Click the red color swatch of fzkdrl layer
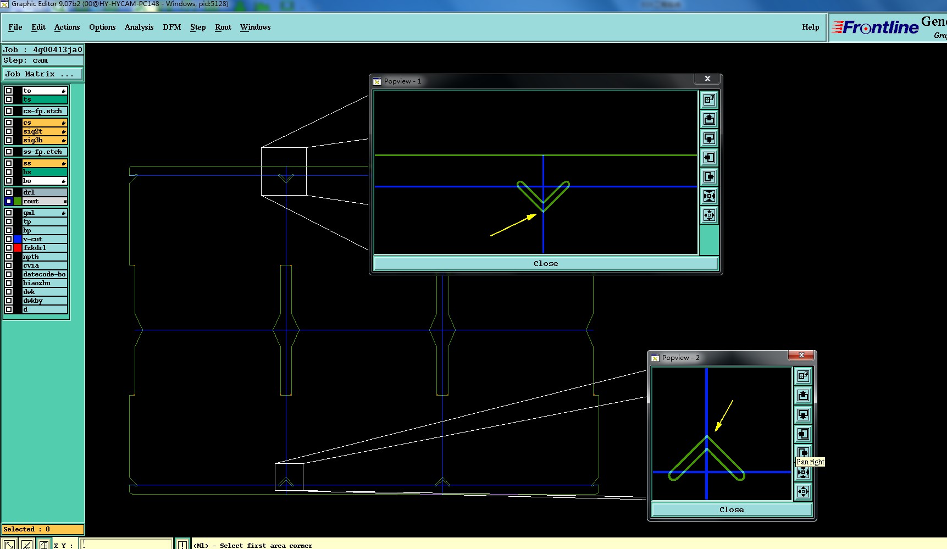947x549 pixels. point(18,248)
